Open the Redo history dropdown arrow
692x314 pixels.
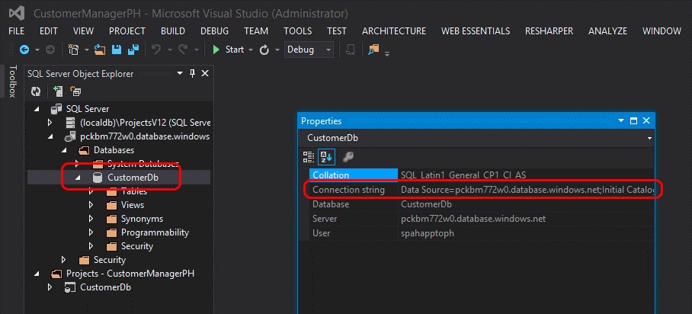[197, 50]
